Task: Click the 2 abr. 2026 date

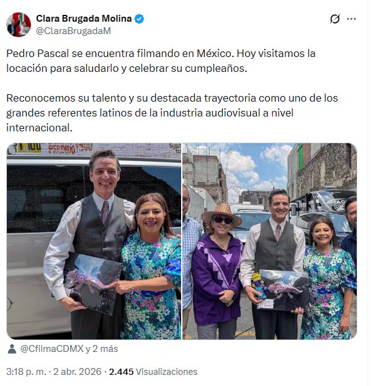Action: click(78, 372)
